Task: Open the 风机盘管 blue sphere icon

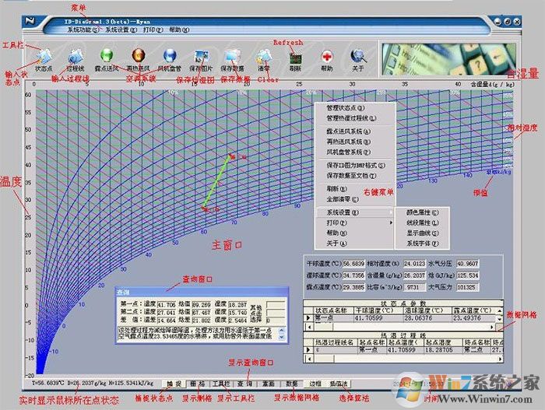Action: coord(170,57)
